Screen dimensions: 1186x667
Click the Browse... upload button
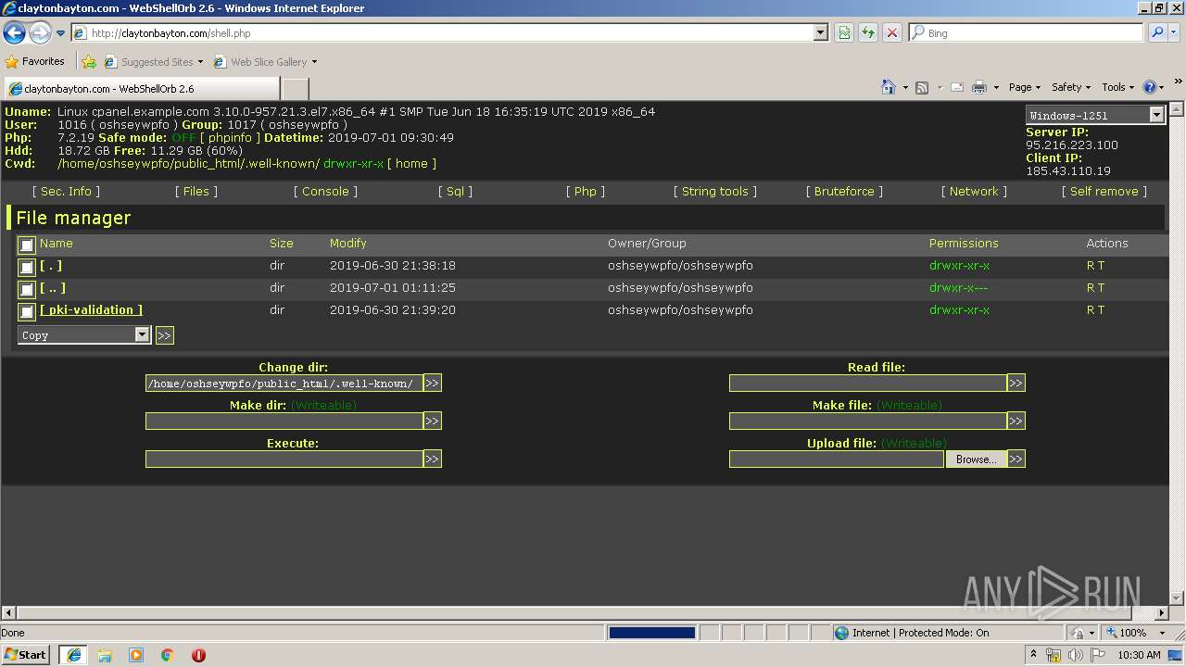(x=976, y=459)
